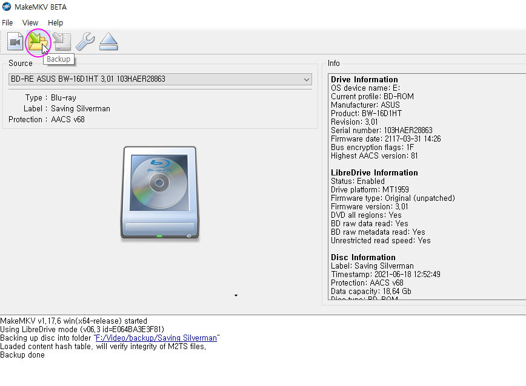526x386 pixels.
Task: Select the 'Protection : AACS v68' source text
Action: 47,120
